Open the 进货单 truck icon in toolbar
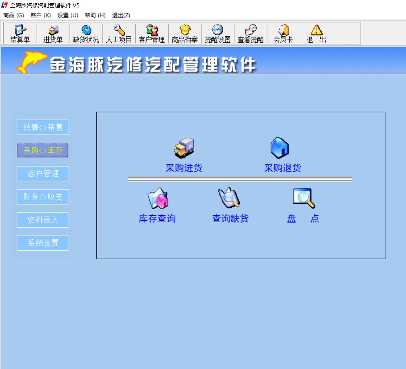406x369 pixels. pos(53,34)
